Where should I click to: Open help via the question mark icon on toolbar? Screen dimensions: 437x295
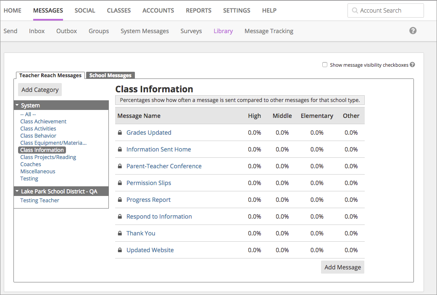click(x=413, y=31)
